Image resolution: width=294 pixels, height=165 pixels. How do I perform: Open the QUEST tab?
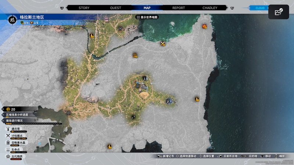coord(115,8)
